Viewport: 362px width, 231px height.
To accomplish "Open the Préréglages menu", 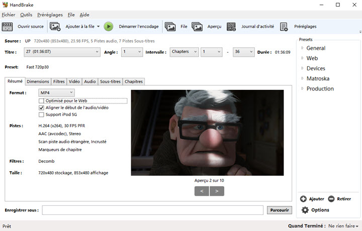I will pos(50,15).
